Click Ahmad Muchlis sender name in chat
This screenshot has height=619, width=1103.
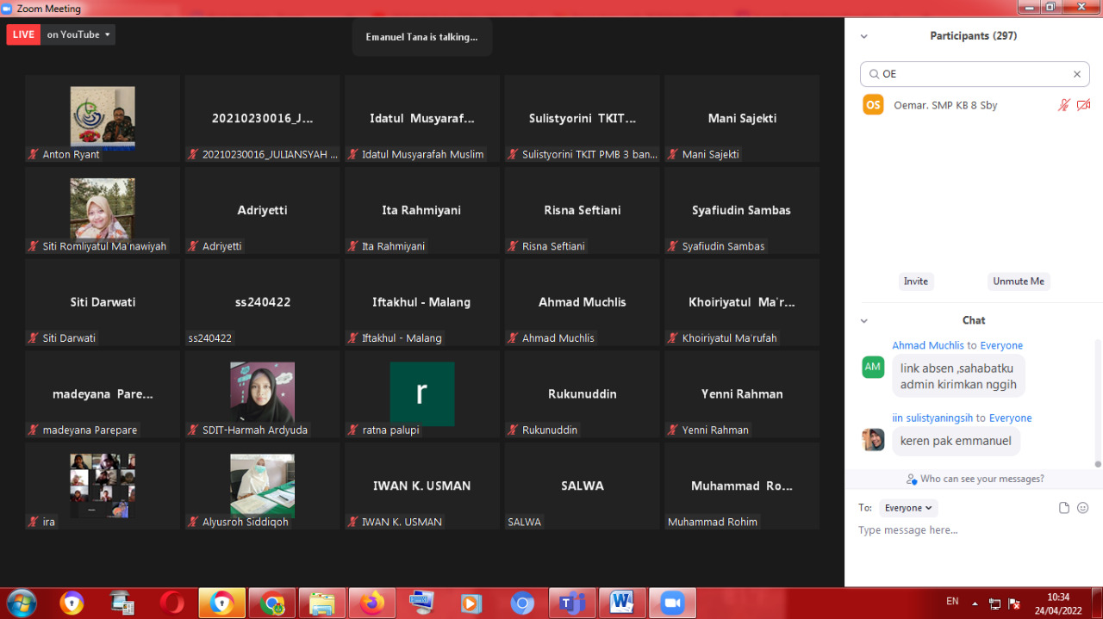click(x=928, y=345)
